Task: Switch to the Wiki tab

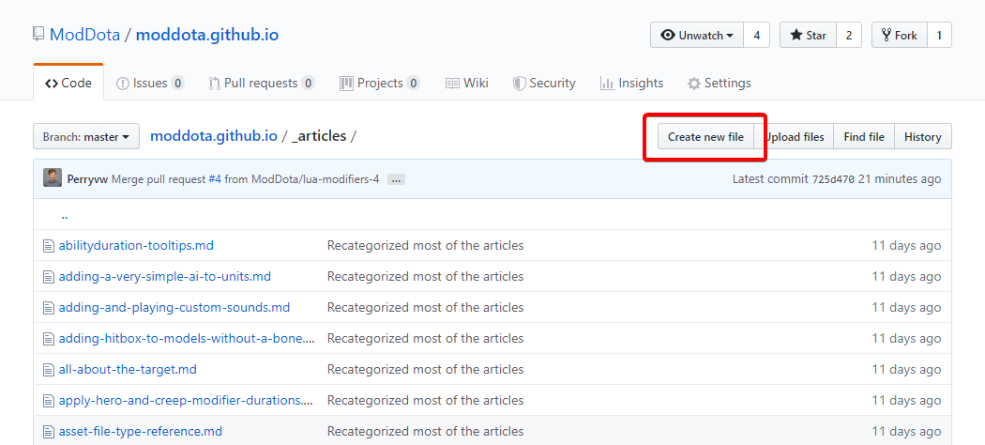Action: [x=467, y=83]
